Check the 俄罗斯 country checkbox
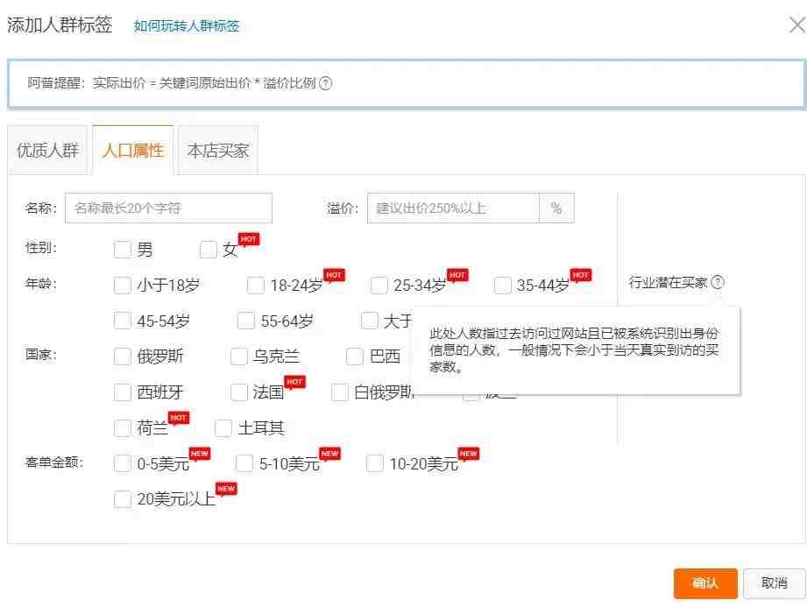Viewport: 807px width, 607px height. coord(123,356)
